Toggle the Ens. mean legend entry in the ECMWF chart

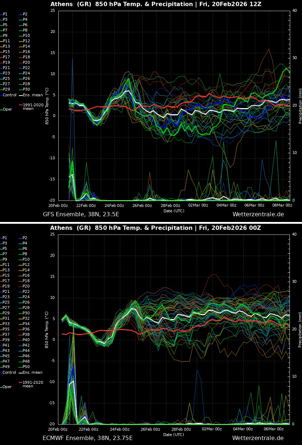(x=32, y=373)
